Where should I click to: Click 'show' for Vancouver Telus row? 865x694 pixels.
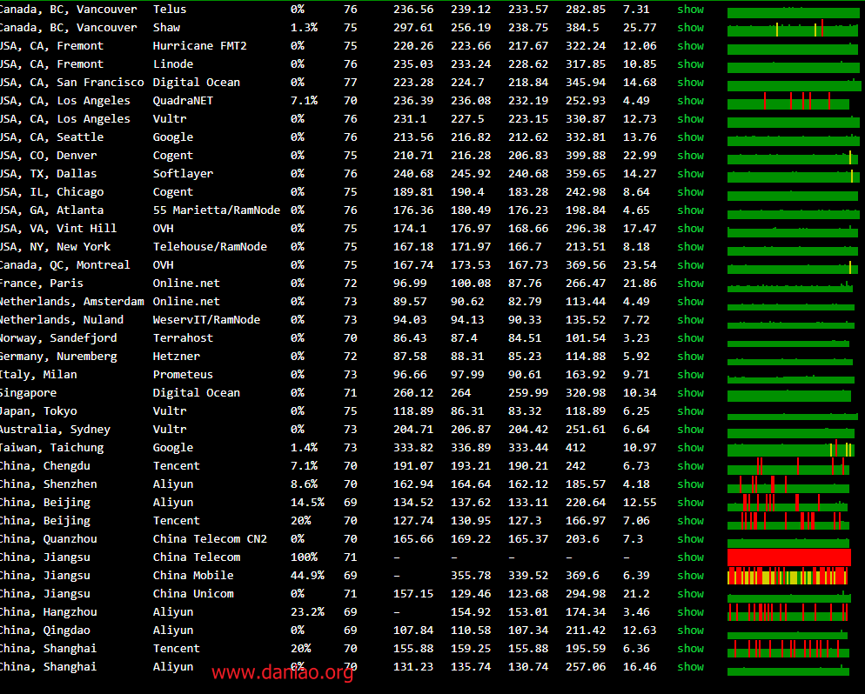690,10
